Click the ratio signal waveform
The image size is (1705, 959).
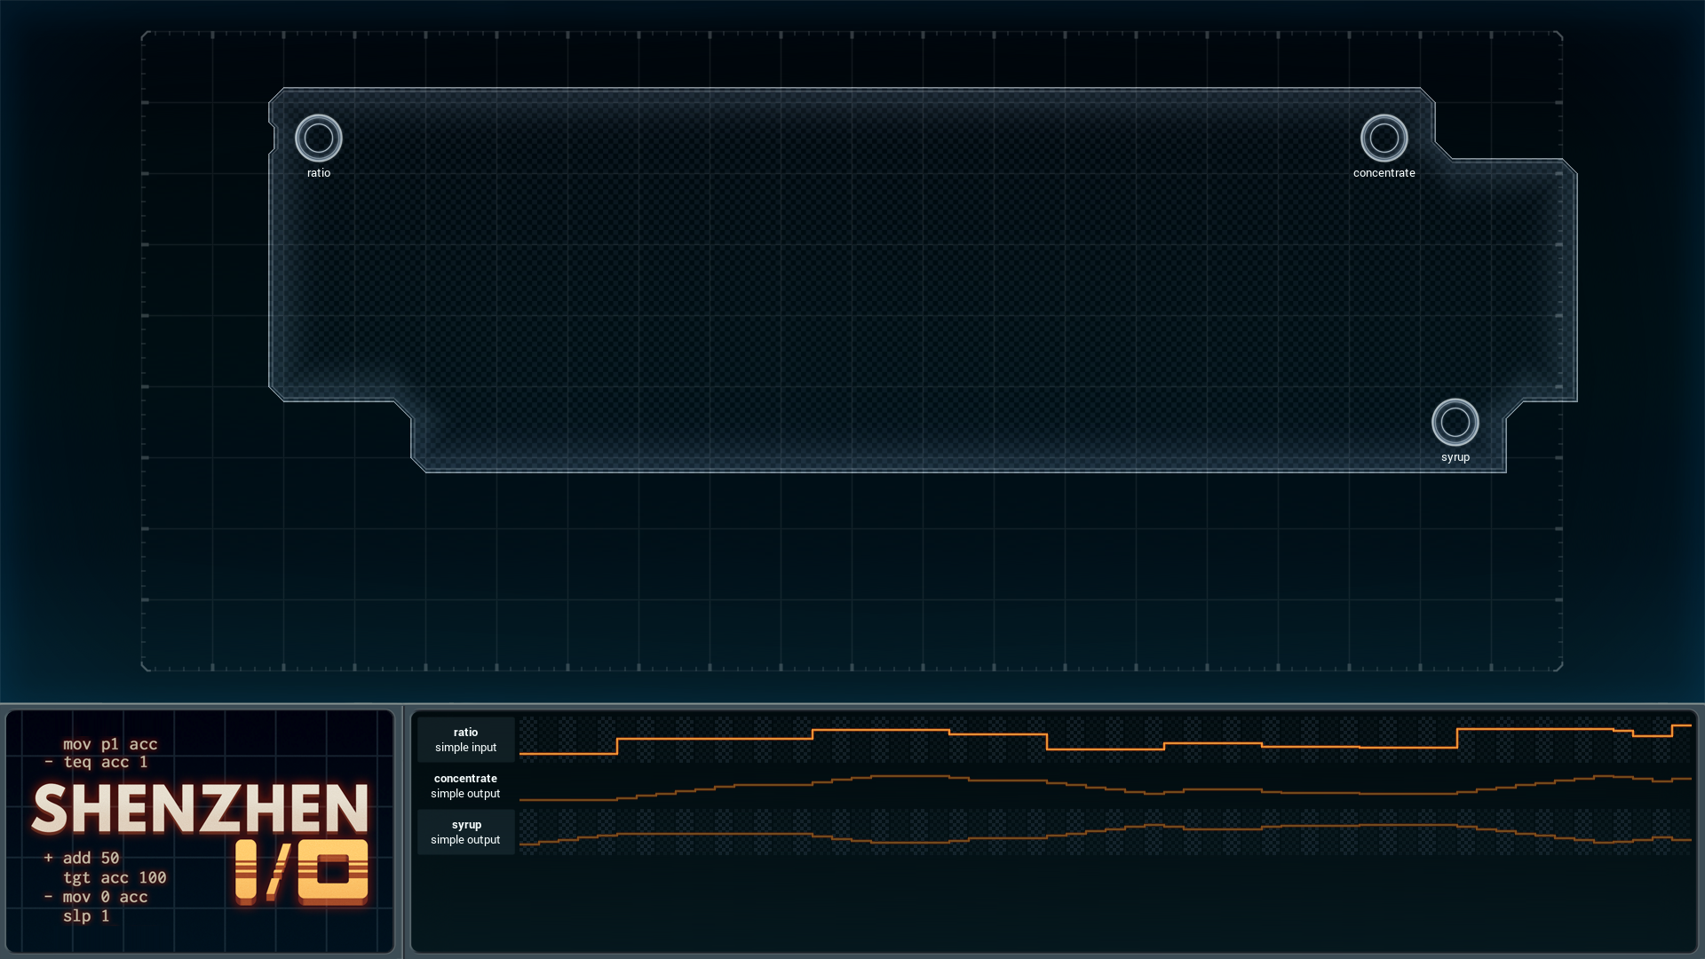tap(1106, 740)
